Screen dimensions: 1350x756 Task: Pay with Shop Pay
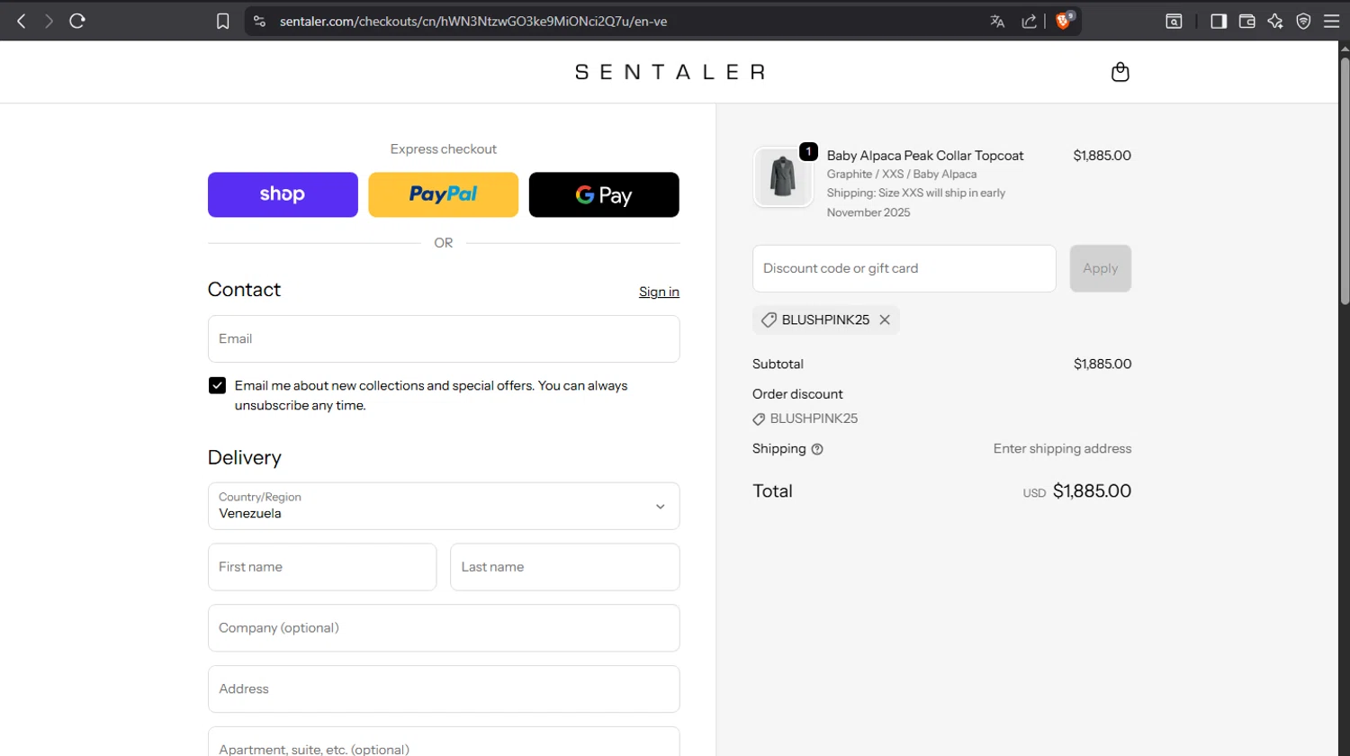click(x=283, y=194)
